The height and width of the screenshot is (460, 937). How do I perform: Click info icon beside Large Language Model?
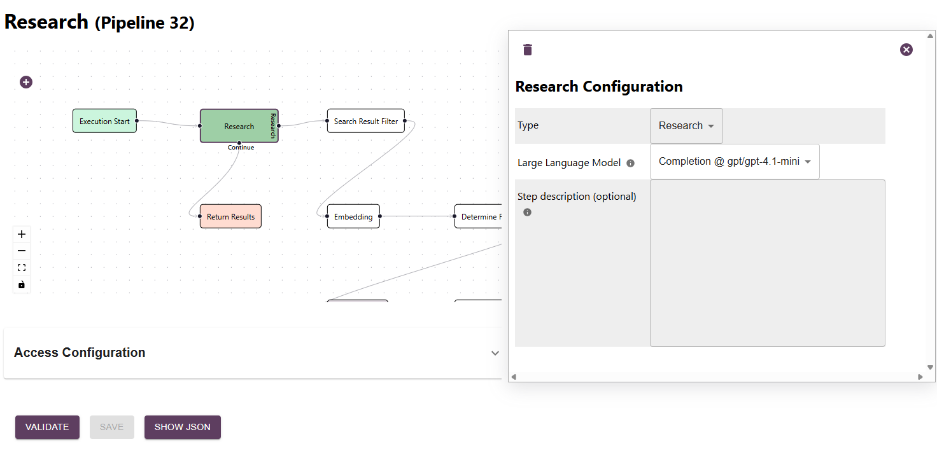point(630,163)
